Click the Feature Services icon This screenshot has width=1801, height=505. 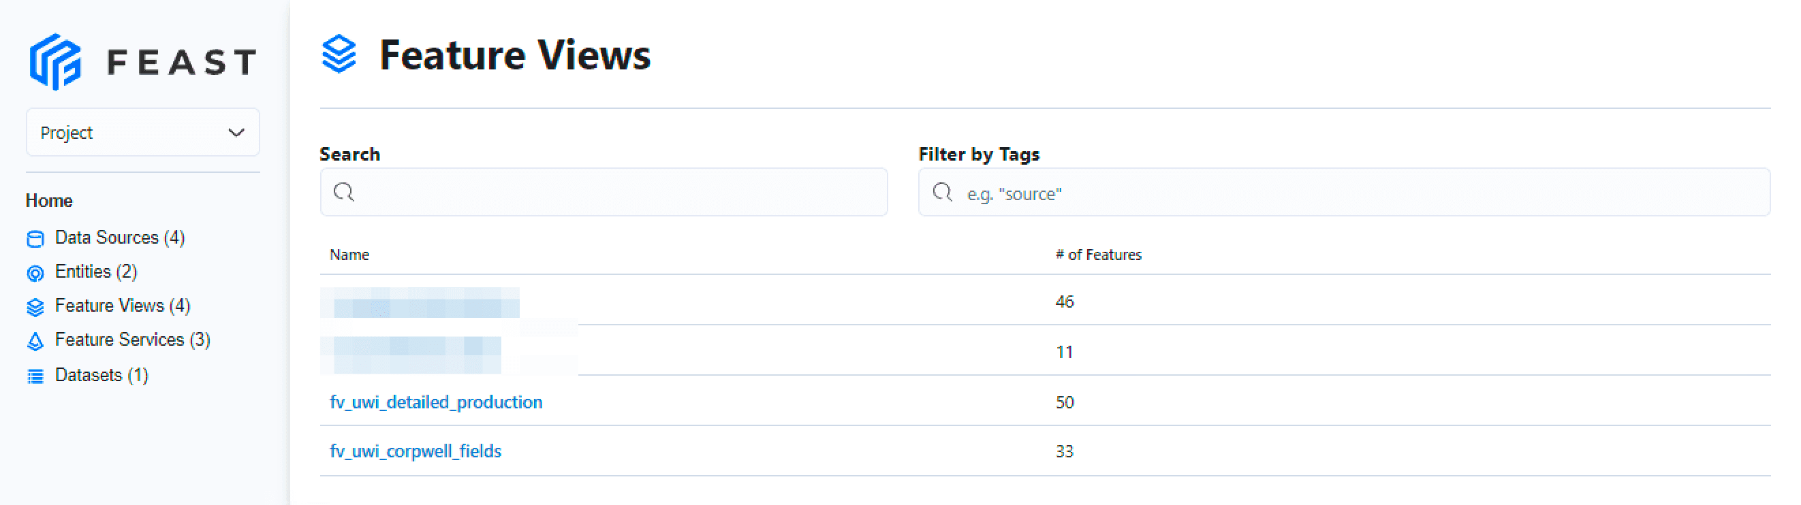click(35, 341)
